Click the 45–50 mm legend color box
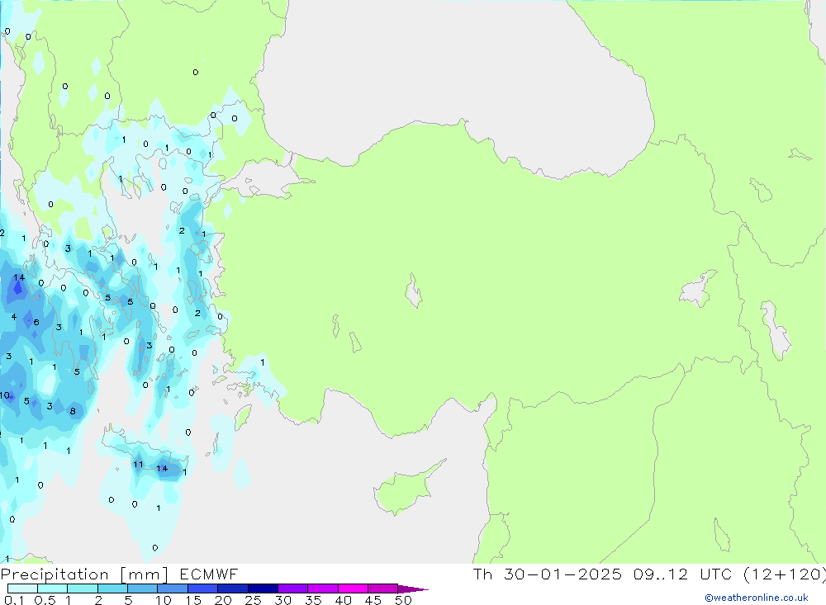826x605 pixels. (x=382, y=588)
